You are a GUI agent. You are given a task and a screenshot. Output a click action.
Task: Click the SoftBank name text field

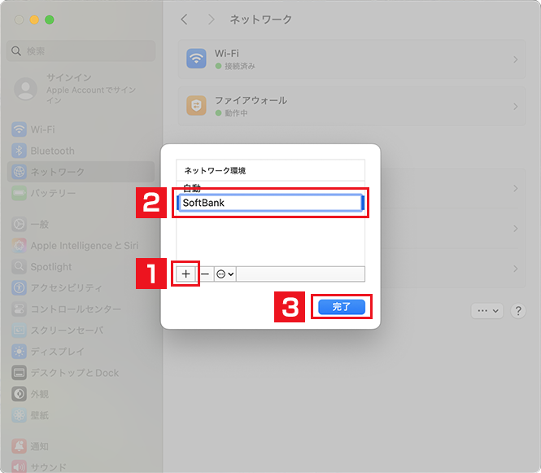270,203
